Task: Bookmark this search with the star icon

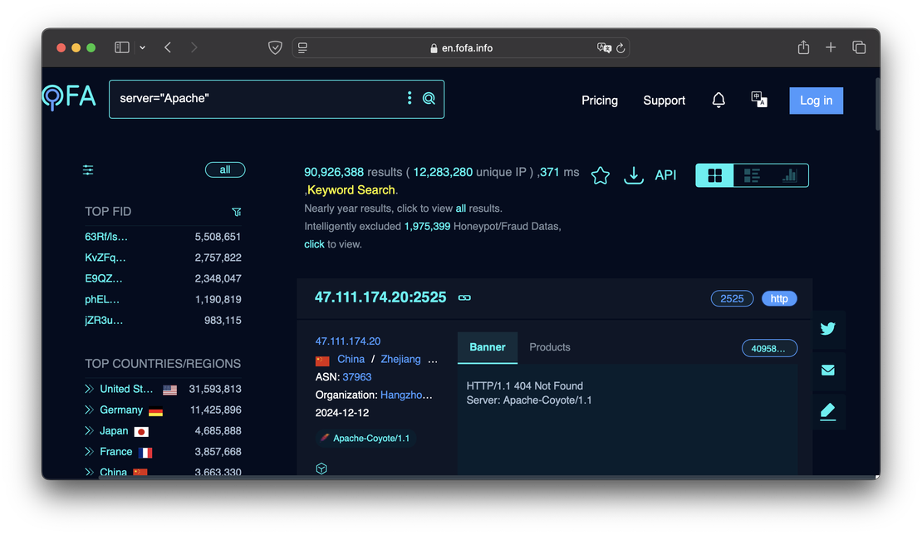Action: [600, 175]
